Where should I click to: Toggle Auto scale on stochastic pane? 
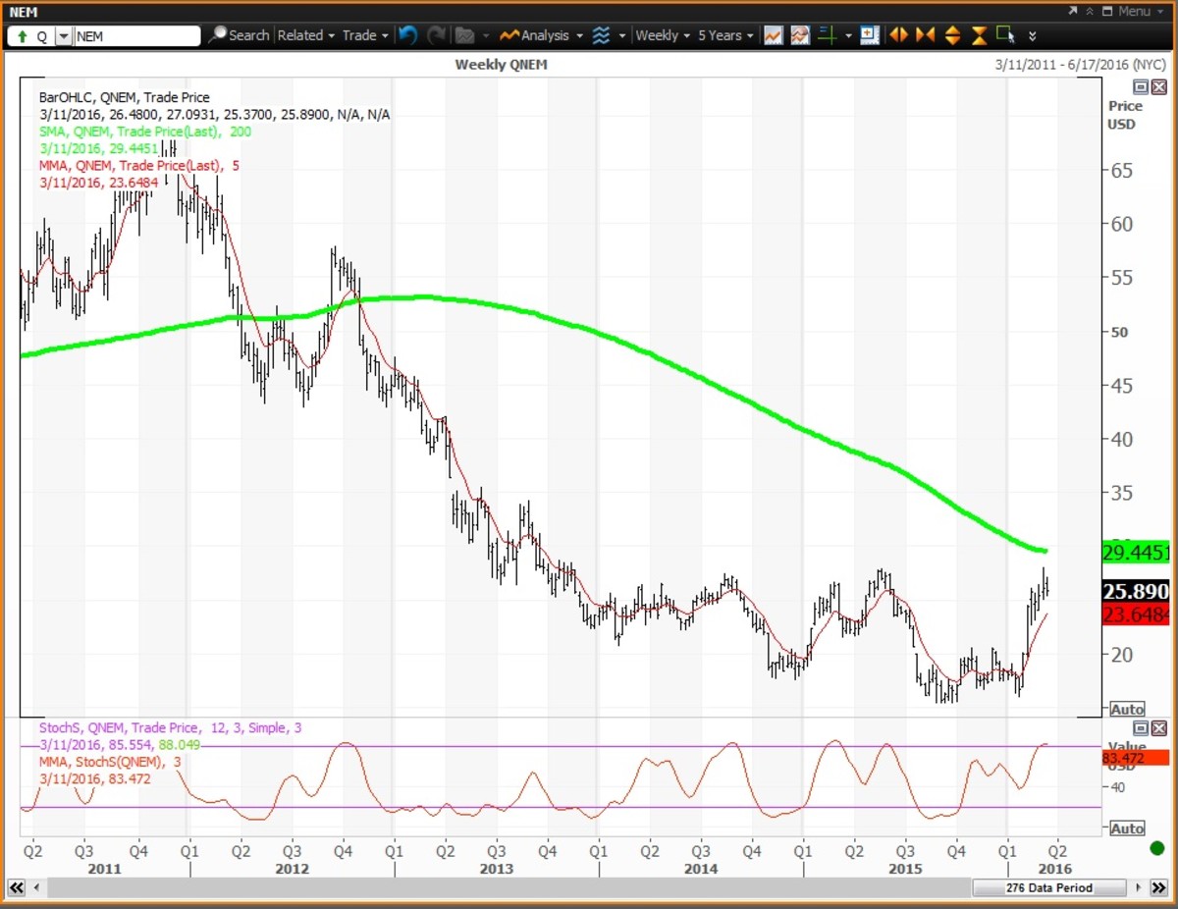(x=1127, y=829)
